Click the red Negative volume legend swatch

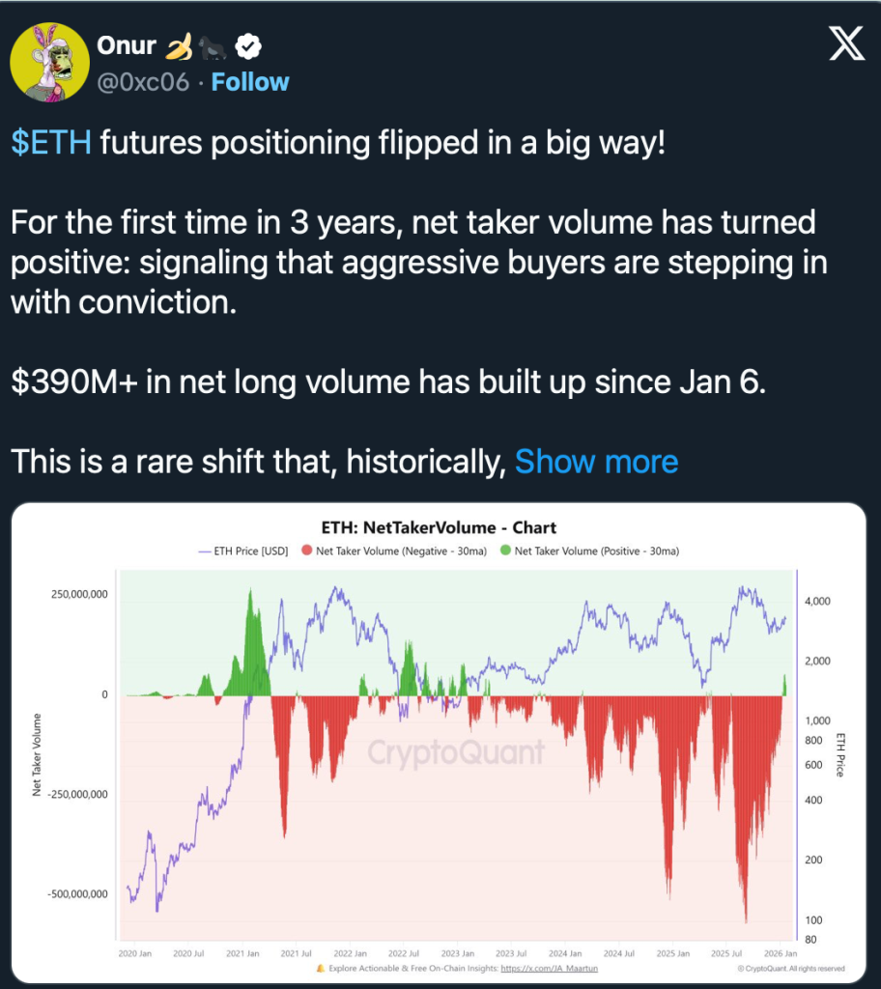pos(307,551)
